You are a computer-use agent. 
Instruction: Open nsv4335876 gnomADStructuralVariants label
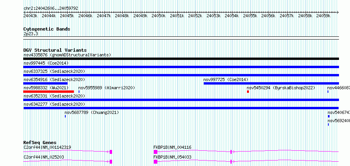(x=67, y=55)
